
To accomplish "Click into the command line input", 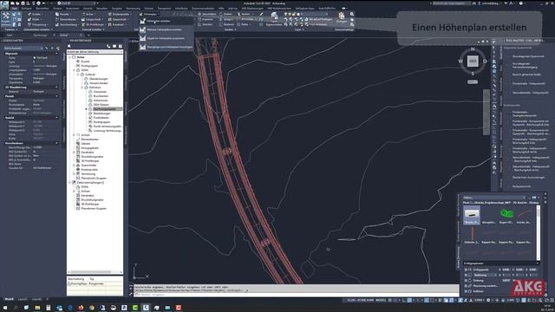I will 296,295.
